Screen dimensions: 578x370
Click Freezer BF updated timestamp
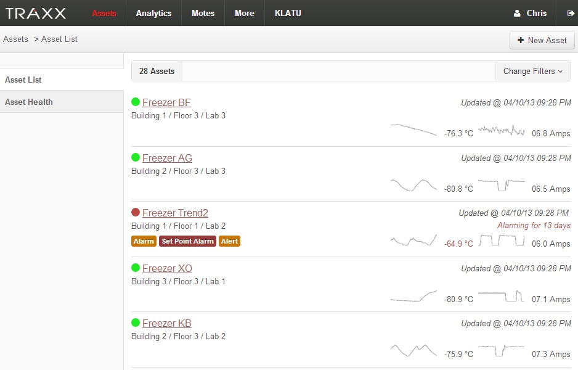point(516,102)
